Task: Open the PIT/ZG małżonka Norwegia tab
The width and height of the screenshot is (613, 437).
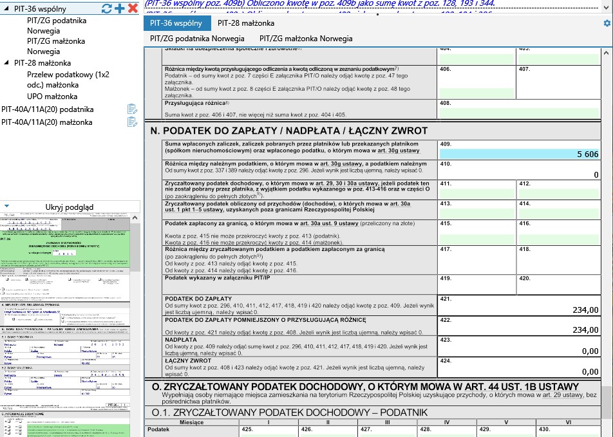Action: (306, 39)
